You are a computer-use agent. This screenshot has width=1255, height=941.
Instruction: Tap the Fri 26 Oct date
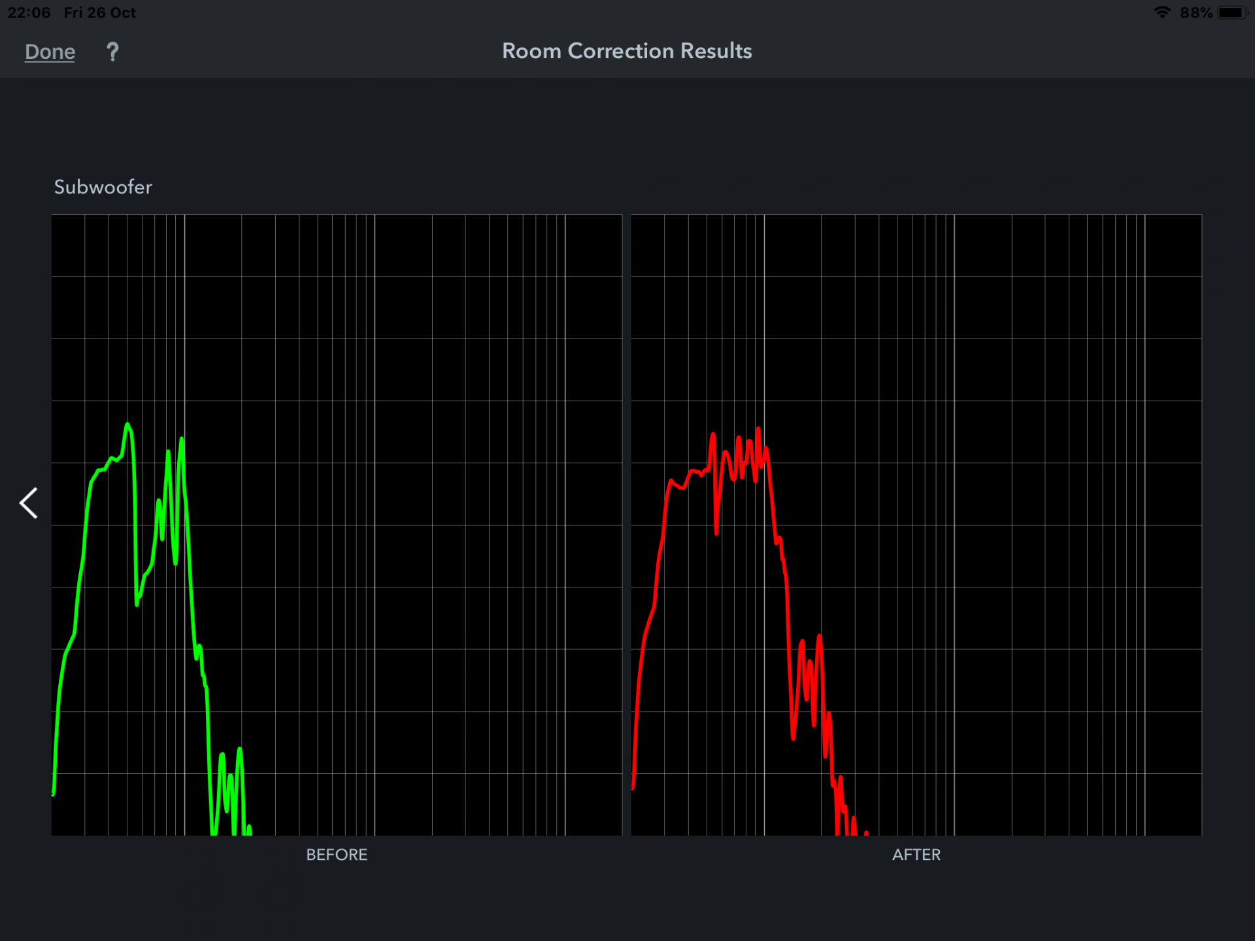pos(99,12)
